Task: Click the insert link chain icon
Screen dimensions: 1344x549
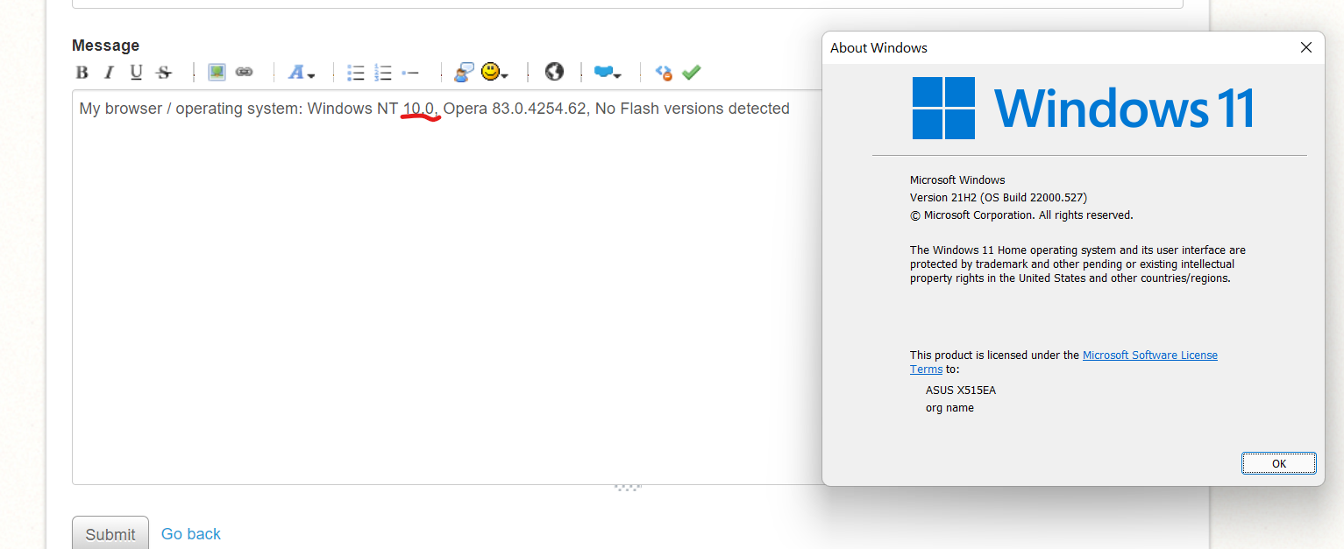Action: tap(244, 73)
